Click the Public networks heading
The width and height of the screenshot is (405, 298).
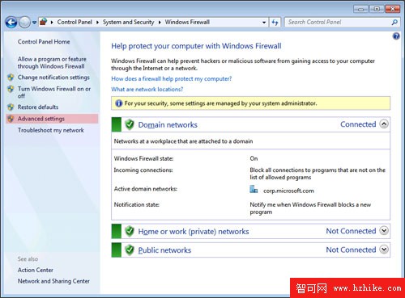point(164,250)
